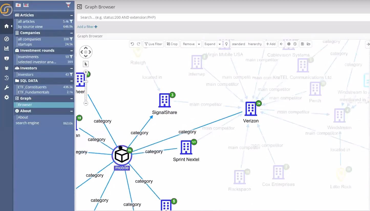Open the Timelion clock icon in sidebar

pyautogui.click(x=6, y=78)
